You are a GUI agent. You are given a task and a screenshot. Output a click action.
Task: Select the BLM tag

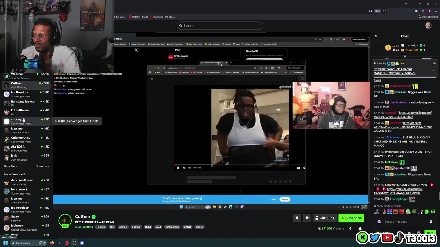coord(148,227)
